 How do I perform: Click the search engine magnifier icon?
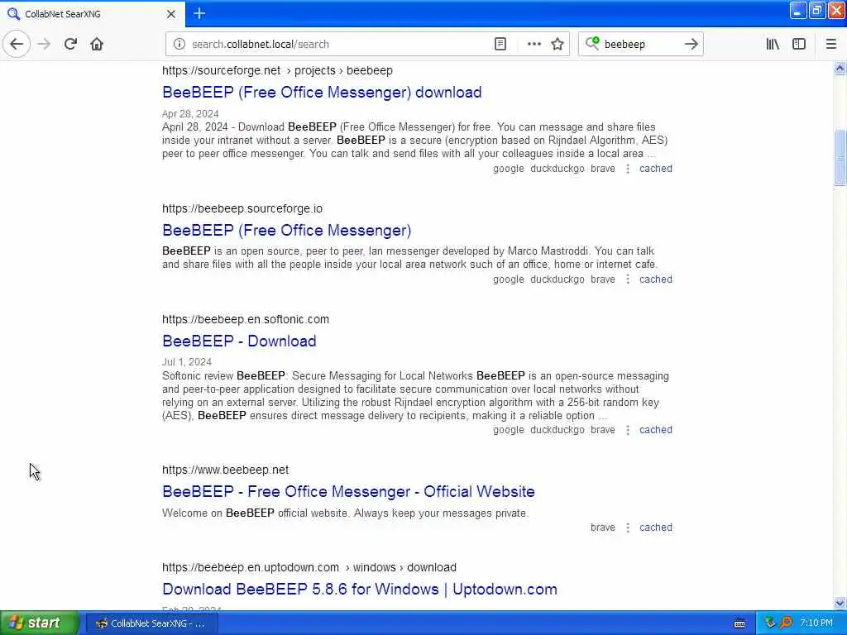pos(592,43)
